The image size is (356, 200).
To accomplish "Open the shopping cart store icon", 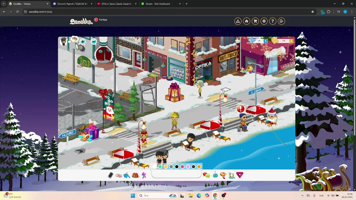I will tap(255, 21).
